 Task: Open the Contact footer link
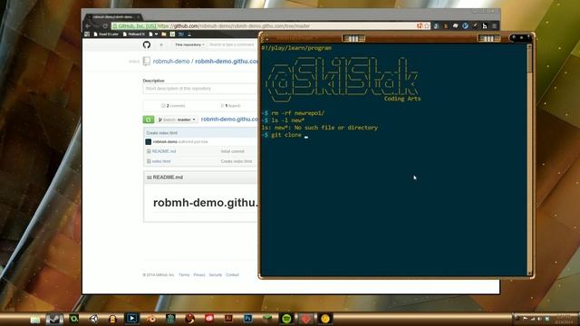pos(232,275)
